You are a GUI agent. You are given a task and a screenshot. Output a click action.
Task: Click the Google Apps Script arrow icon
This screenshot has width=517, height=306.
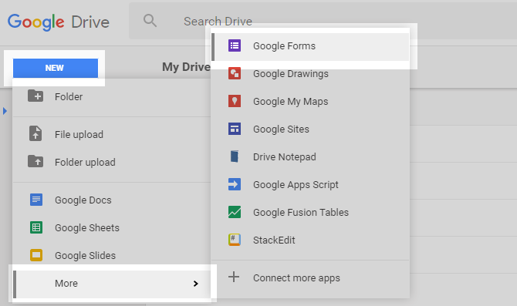point(235,184)
